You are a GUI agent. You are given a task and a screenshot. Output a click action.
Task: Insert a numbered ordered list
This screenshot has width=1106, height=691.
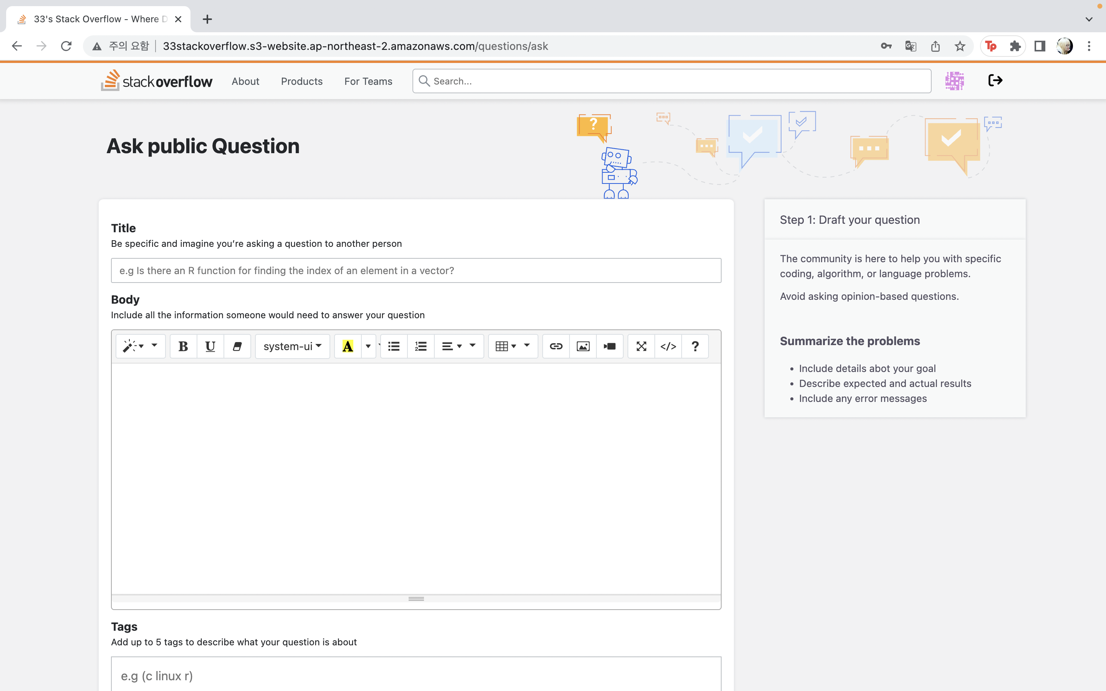pyautogui.click(x=421, y=346)
